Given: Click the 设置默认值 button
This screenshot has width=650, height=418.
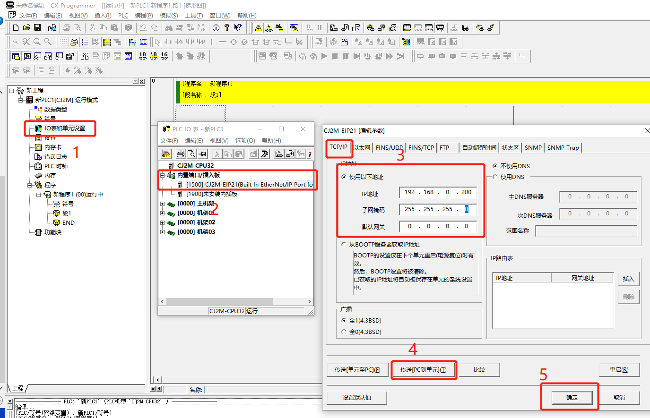Looking at the screenshot, I should pyautogui.click(x=357, y=398).
